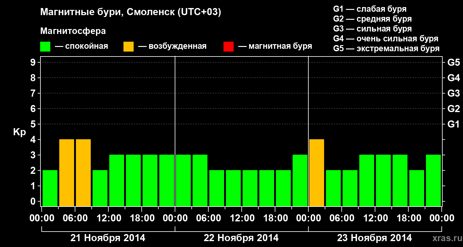This screenshot has width=463, height=247.
Task: Click the last green bar of 23 Ноября (21–00)
Action: coord(433,180)
